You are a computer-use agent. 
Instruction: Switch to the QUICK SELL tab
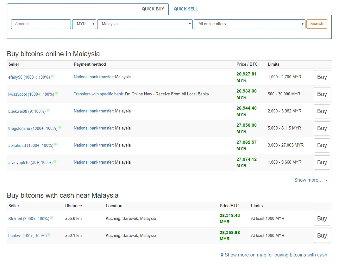tap(186, 9)
